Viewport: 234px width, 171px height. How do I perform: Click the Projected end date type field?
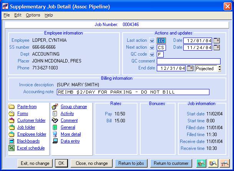pyautogui.click(x=206, y=68)
